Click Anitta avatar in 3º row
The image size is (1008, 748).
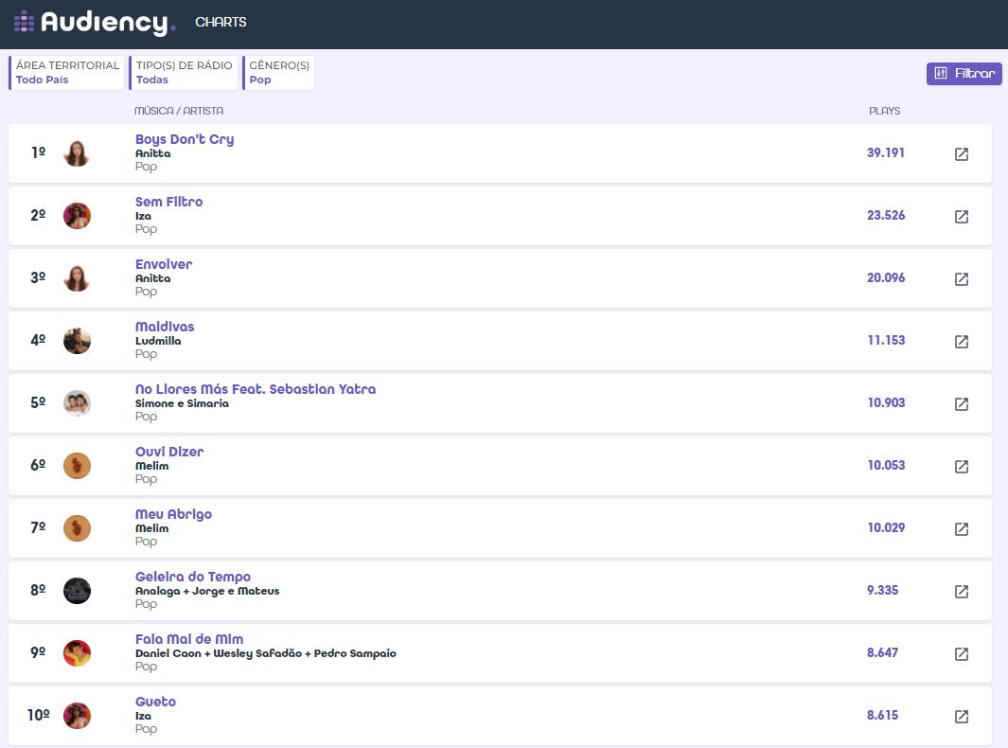pos(77,277)
